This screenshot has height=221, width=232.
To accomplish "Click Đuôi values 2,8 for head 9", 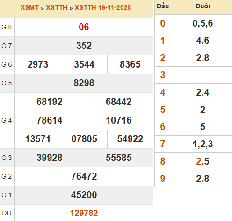I will click(x=203, y=179).
